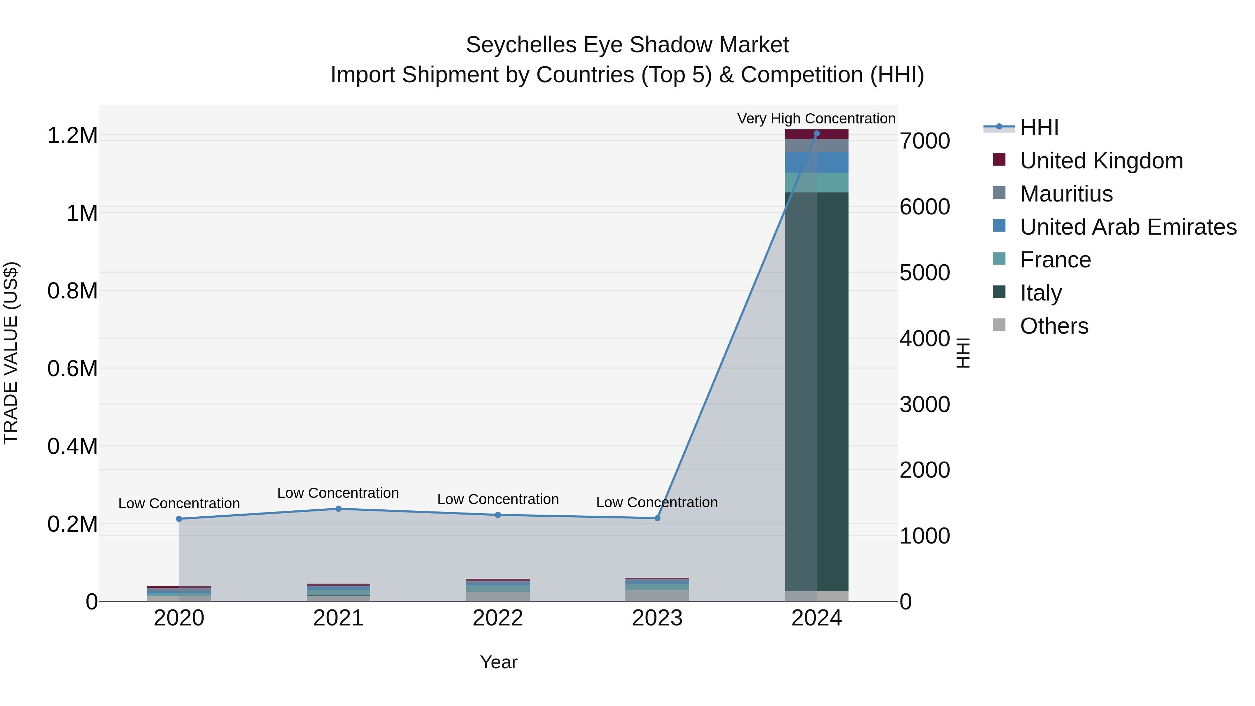Click the 'Year' x-axis title

coord(499,662)
